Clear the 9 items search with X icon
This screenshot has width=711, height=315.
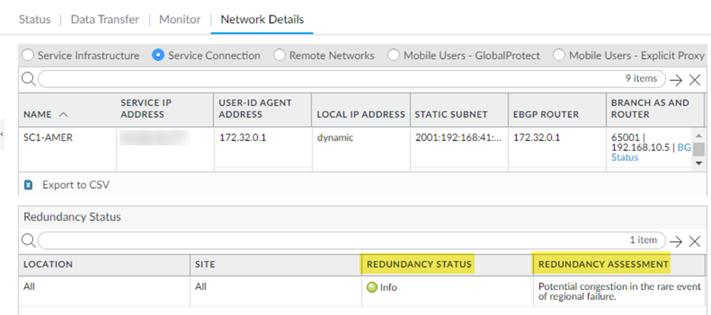(x=695, y=79)
